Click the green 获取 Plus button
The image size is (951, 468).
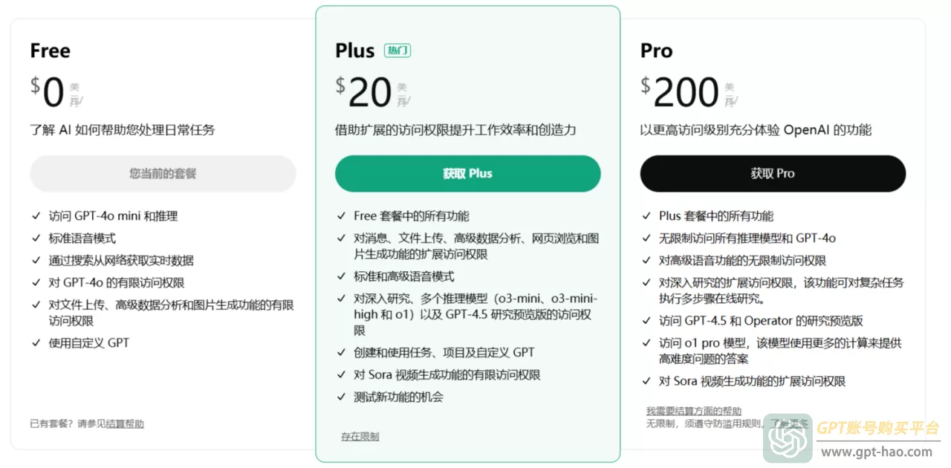pos(467,174)
